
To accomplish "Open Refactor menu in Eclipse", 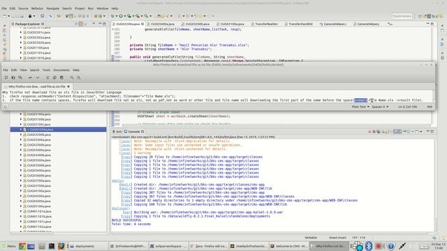I will click(x=37, y=8).
